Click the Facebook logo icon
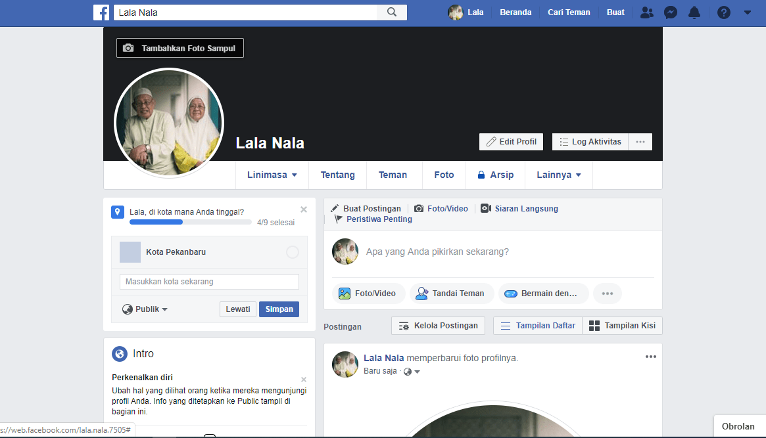This screenshot has height=438, width=766. tap(101, 12)
